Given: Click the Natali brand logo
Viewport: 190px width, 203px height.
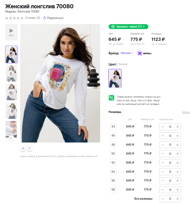Looking at the screenshot, I should click(x=144, y=53).
